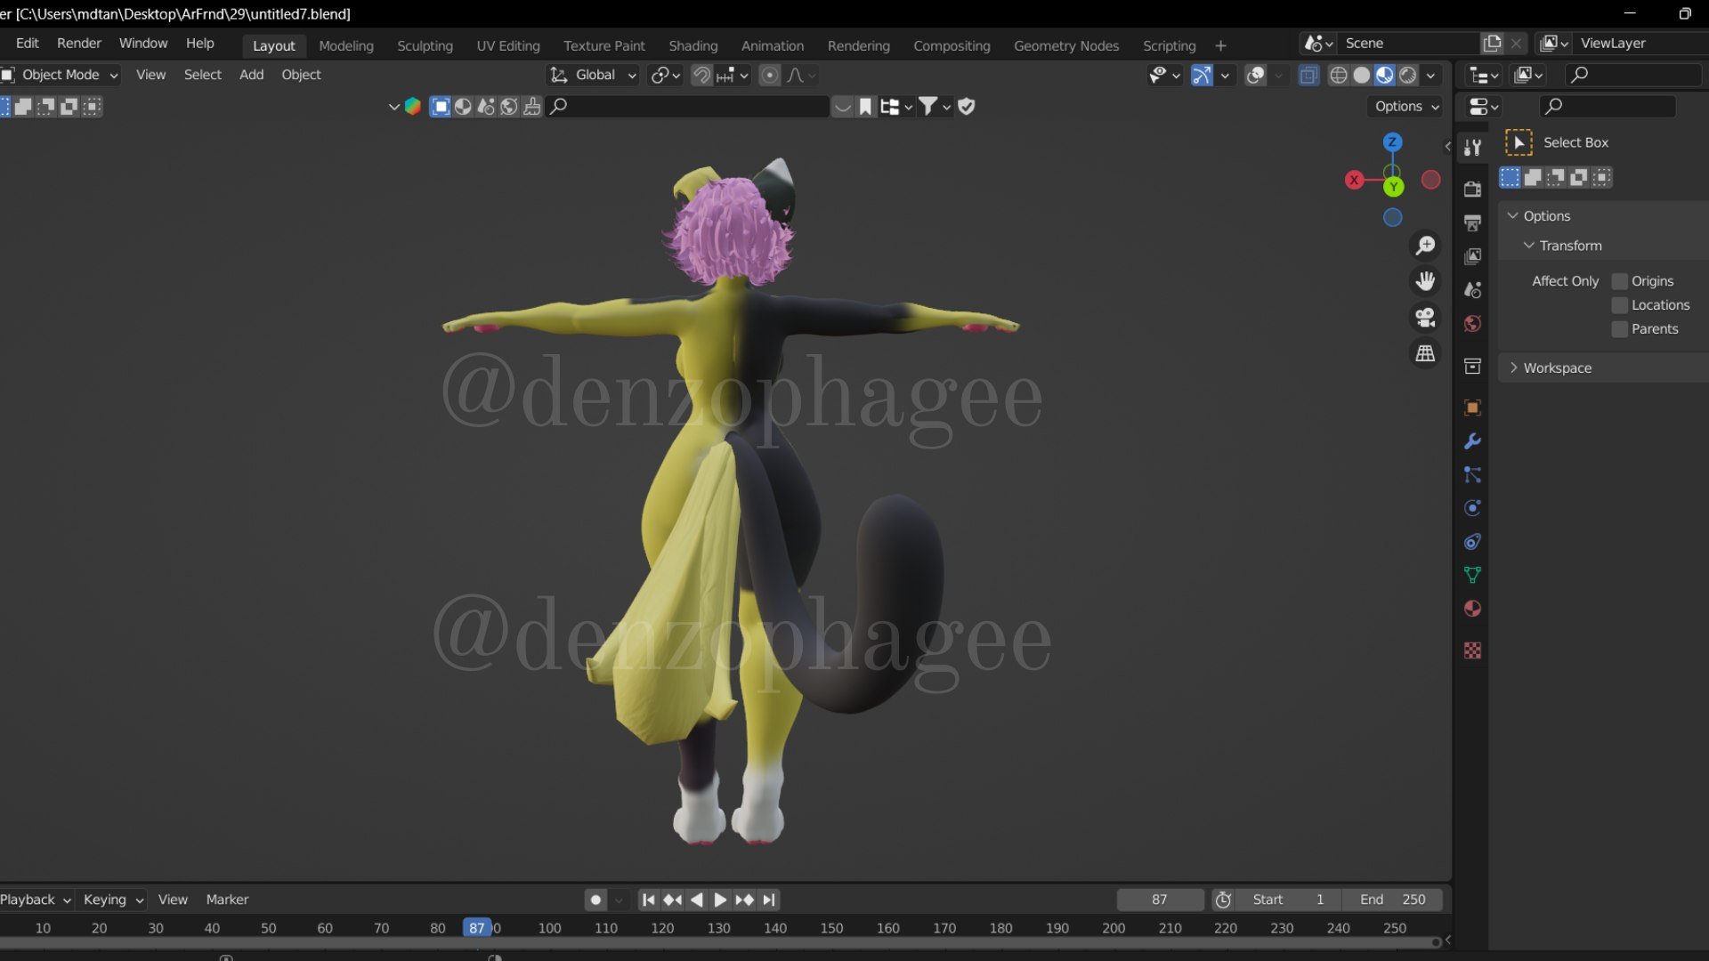Open the Render menu
The height and width of the screenshot is (961, 1709).
[78, 43]
